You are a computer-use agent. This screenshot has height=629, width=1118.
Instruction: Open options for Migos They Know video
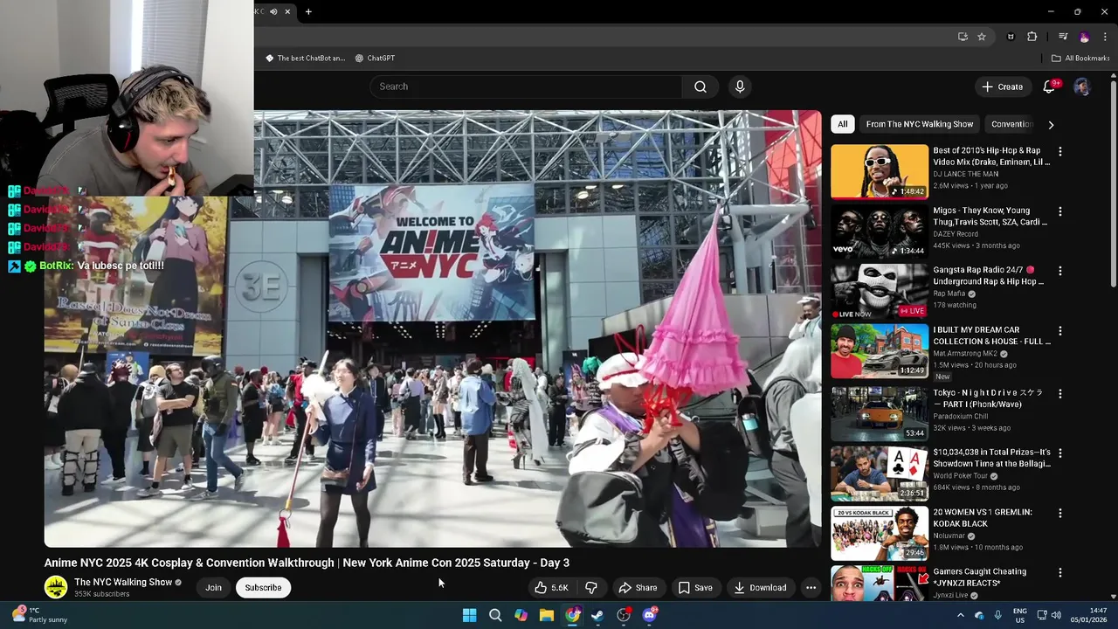(x=1059, y=211)
